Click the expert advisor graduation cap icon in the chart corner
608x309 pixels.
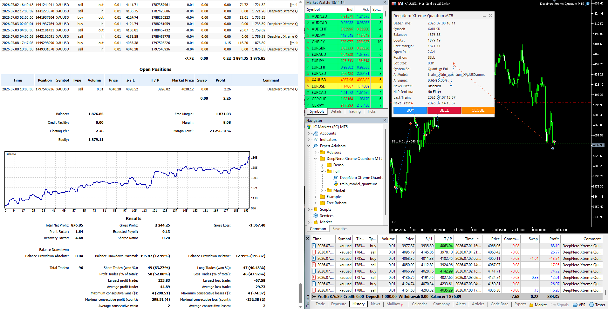[x=588, y=4]
